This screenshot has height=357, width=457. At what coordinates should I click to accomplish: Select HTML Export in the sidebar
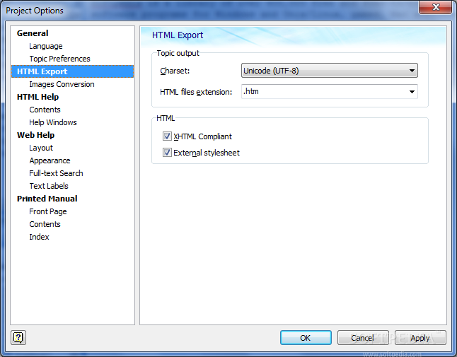(72, 71)
